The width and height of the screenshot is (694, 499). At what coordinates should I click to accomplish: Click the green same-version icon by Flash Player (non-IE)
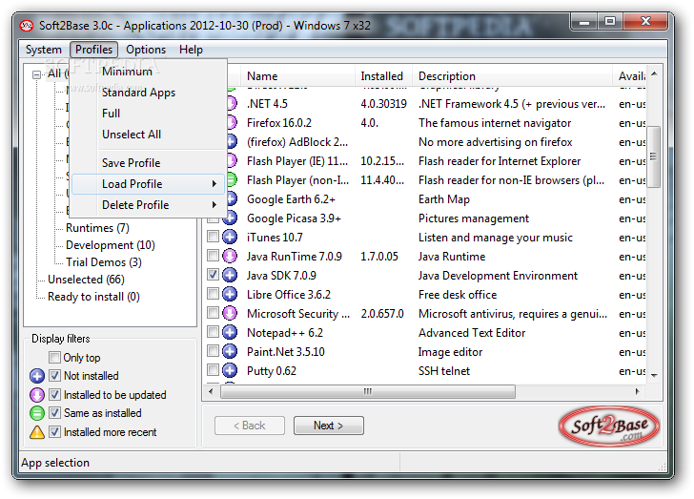(232, 180)
